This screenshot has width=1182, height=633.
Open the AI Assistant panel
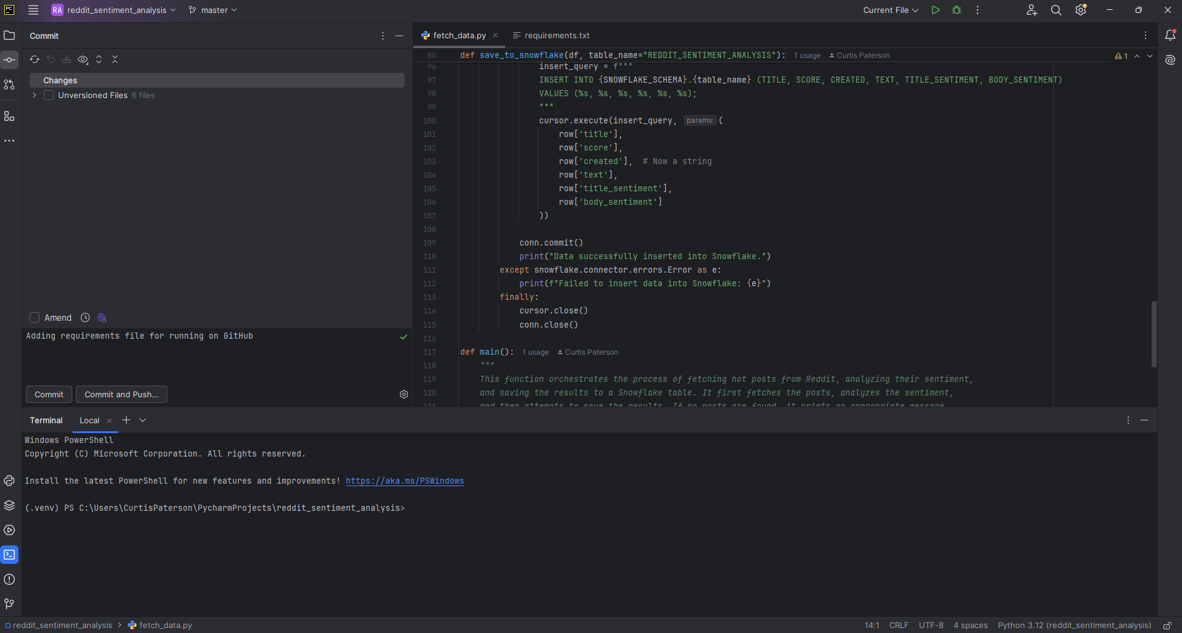[x=1170, y=60]
